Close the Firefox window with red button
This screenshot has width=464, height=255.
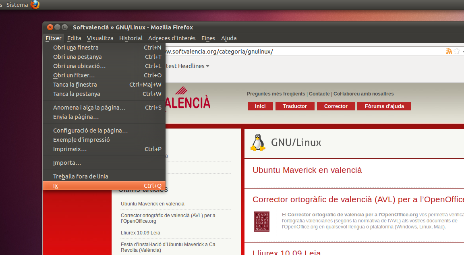pos(50,27)
